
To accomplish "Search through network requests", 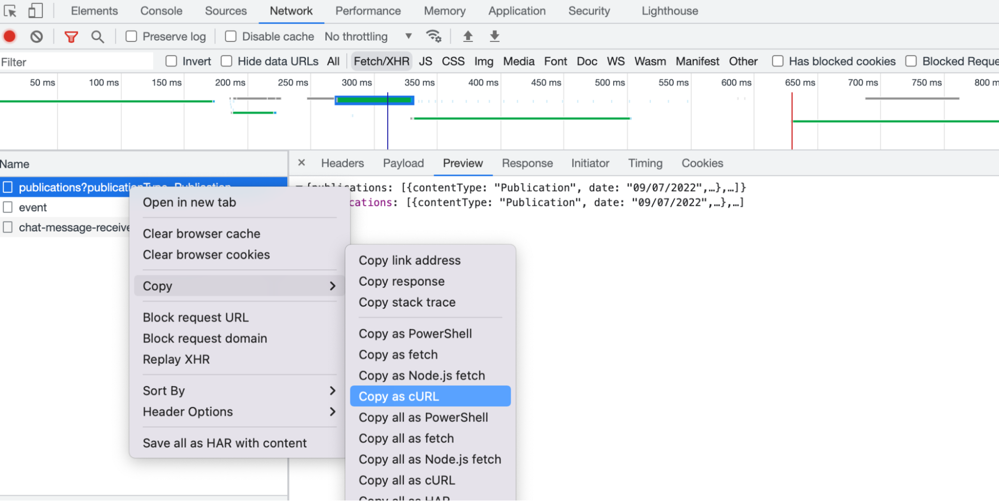I will click(98, 36).
